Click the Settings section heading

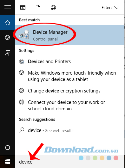click(27, 51)
